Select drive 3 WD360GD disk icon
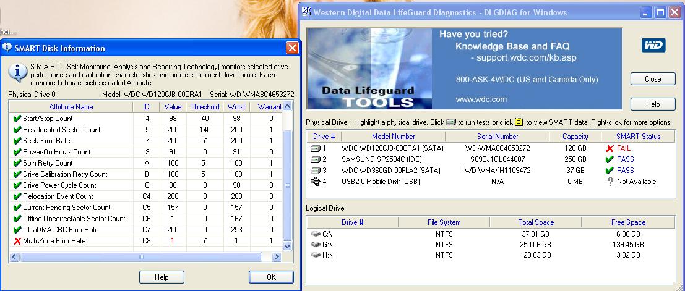This screenshot has width=685, height=291. pos(316,171)
